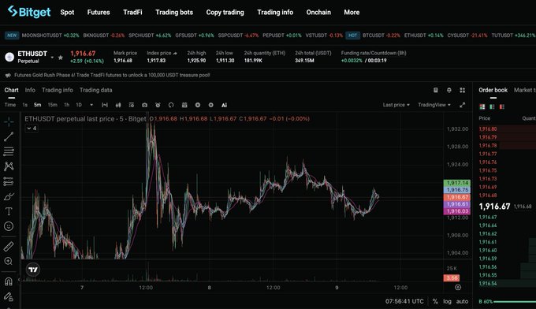Toggle auto scale on price axis

pyautogui.click(x=462, y=301)
